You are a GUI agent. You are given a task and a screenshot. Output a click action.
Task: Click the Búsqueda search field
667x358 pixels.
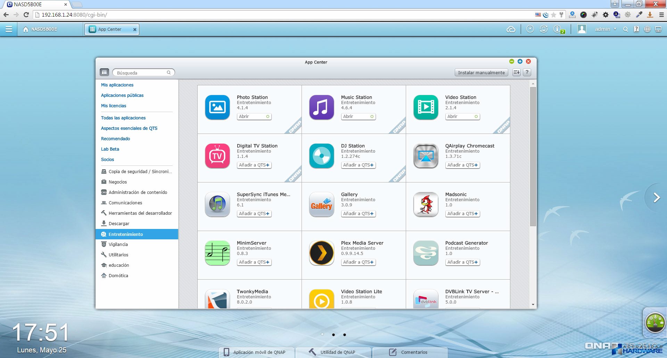[141, 73]
